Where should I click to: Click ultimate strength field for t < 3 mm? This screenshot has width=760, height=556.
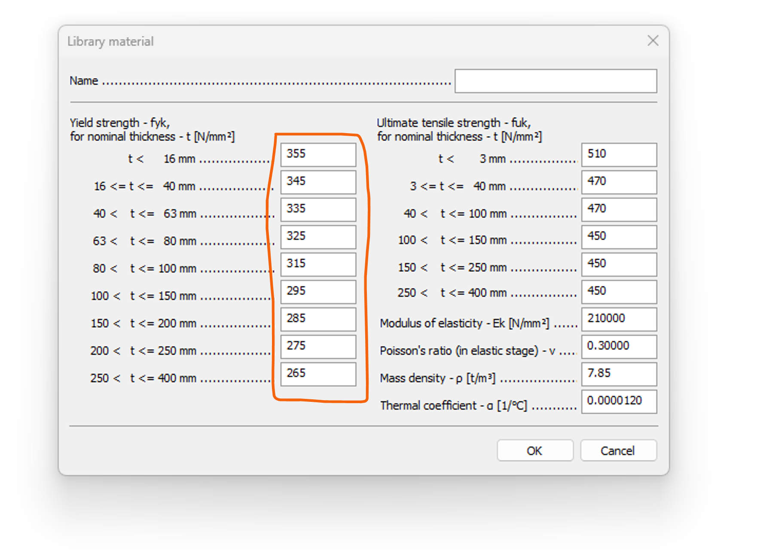point(619,155)
